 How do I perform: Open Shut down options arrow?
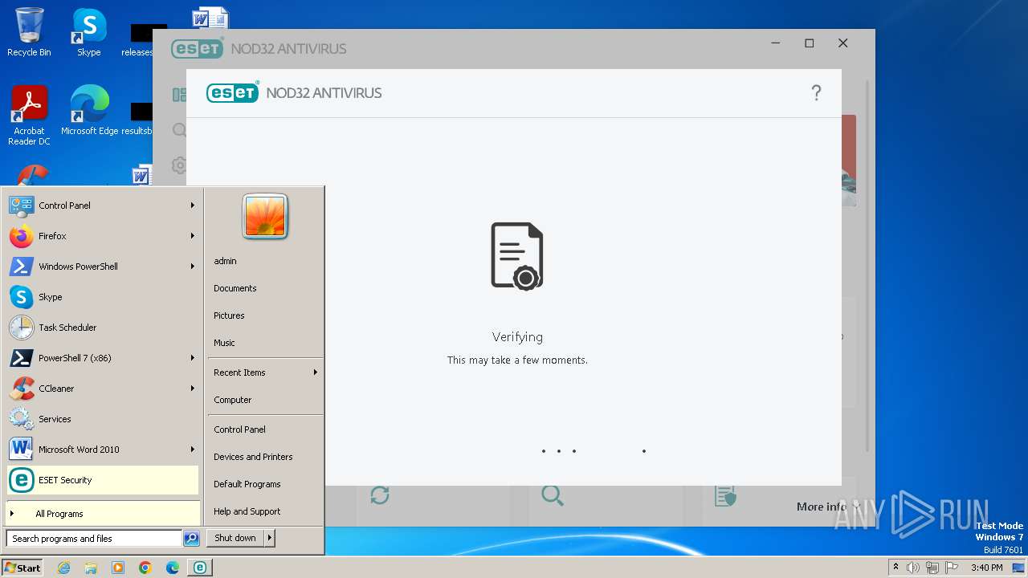pos(269,538)
